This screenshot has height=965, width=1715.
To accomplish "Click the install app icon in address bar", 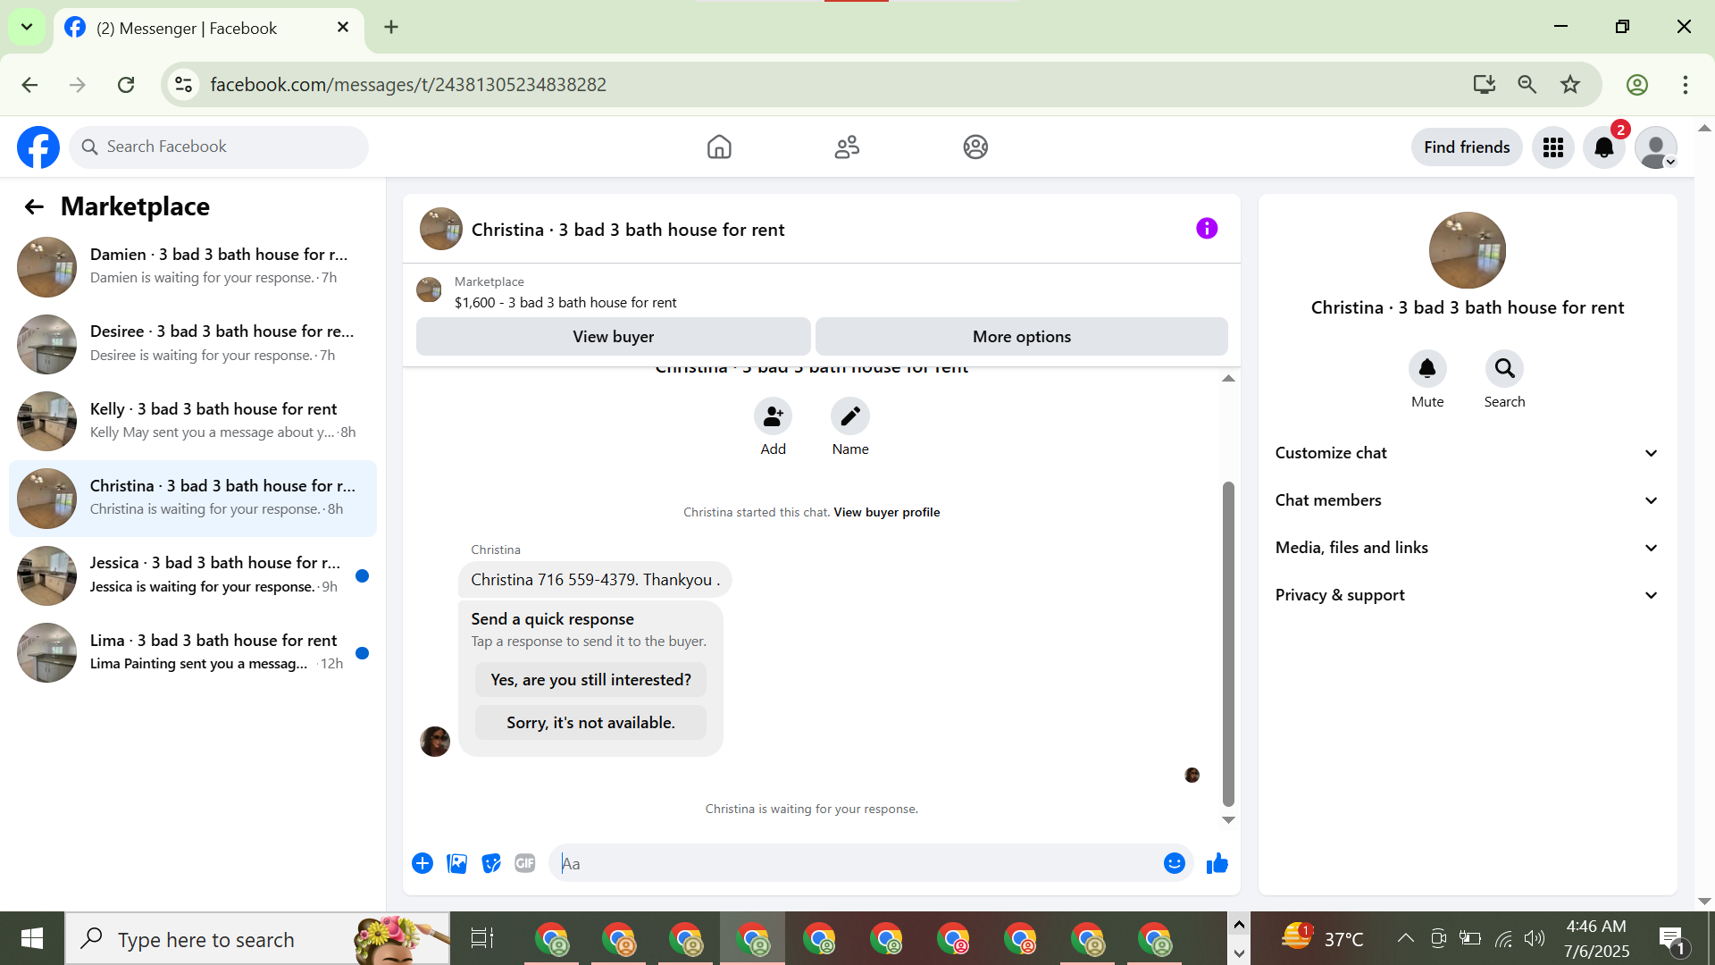I will coord(1485,85).
